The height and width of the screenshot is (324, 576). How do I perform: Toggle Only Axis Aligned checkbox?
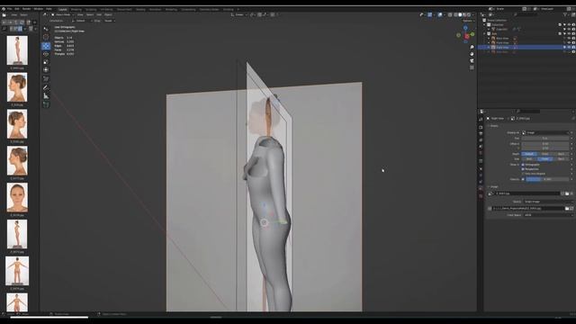click(x=523, y=174)
